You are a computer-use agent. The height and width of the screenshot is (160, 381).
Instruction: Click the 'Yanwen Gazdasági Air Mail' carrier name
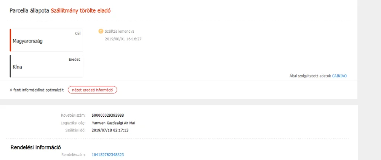pyautogui.click(x=114, y=123)
